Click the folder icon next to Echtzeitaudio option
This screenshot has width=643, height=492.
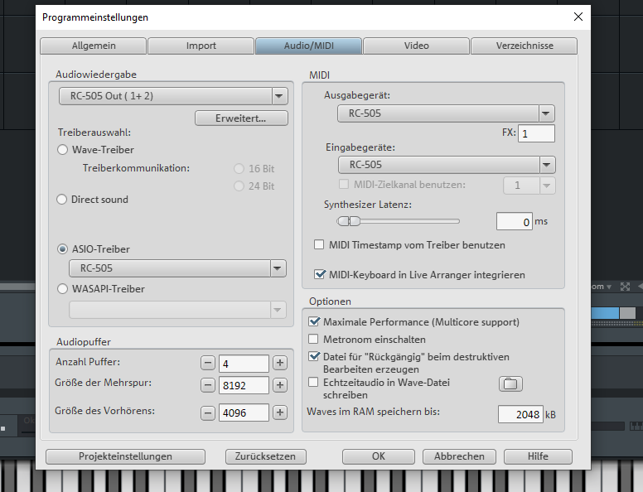510,384
